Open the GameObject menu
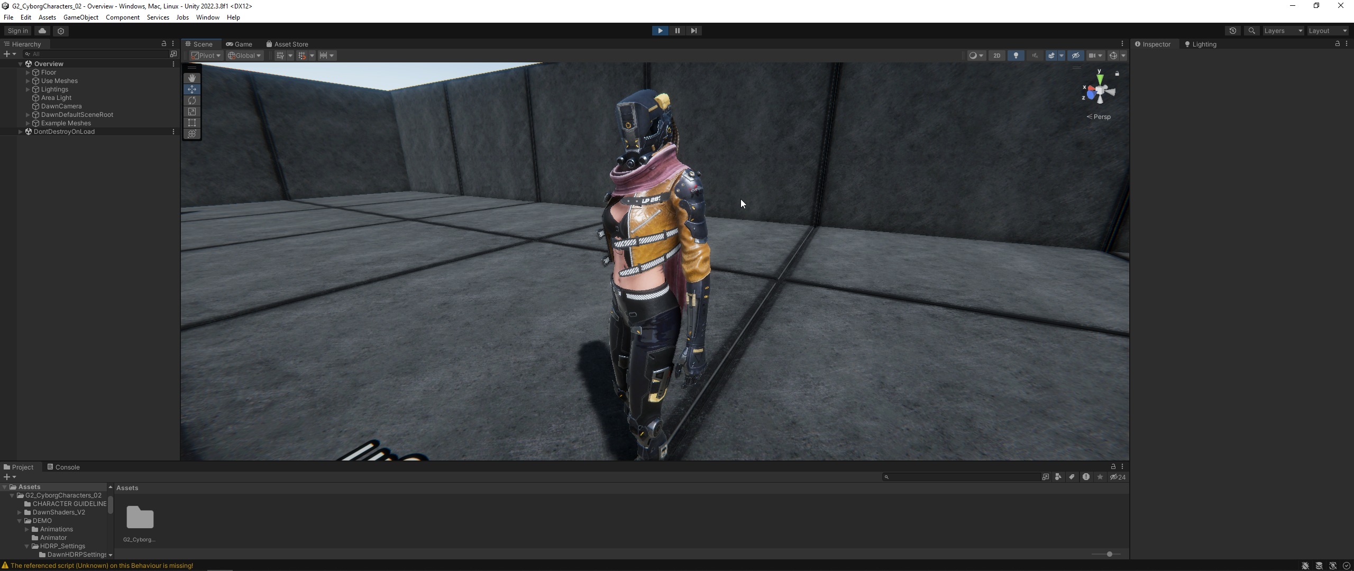This screenshot has height=571, width=1354. coord(80,17)
